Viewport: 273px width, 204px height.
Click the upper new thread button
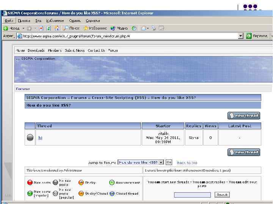point(244,116)
